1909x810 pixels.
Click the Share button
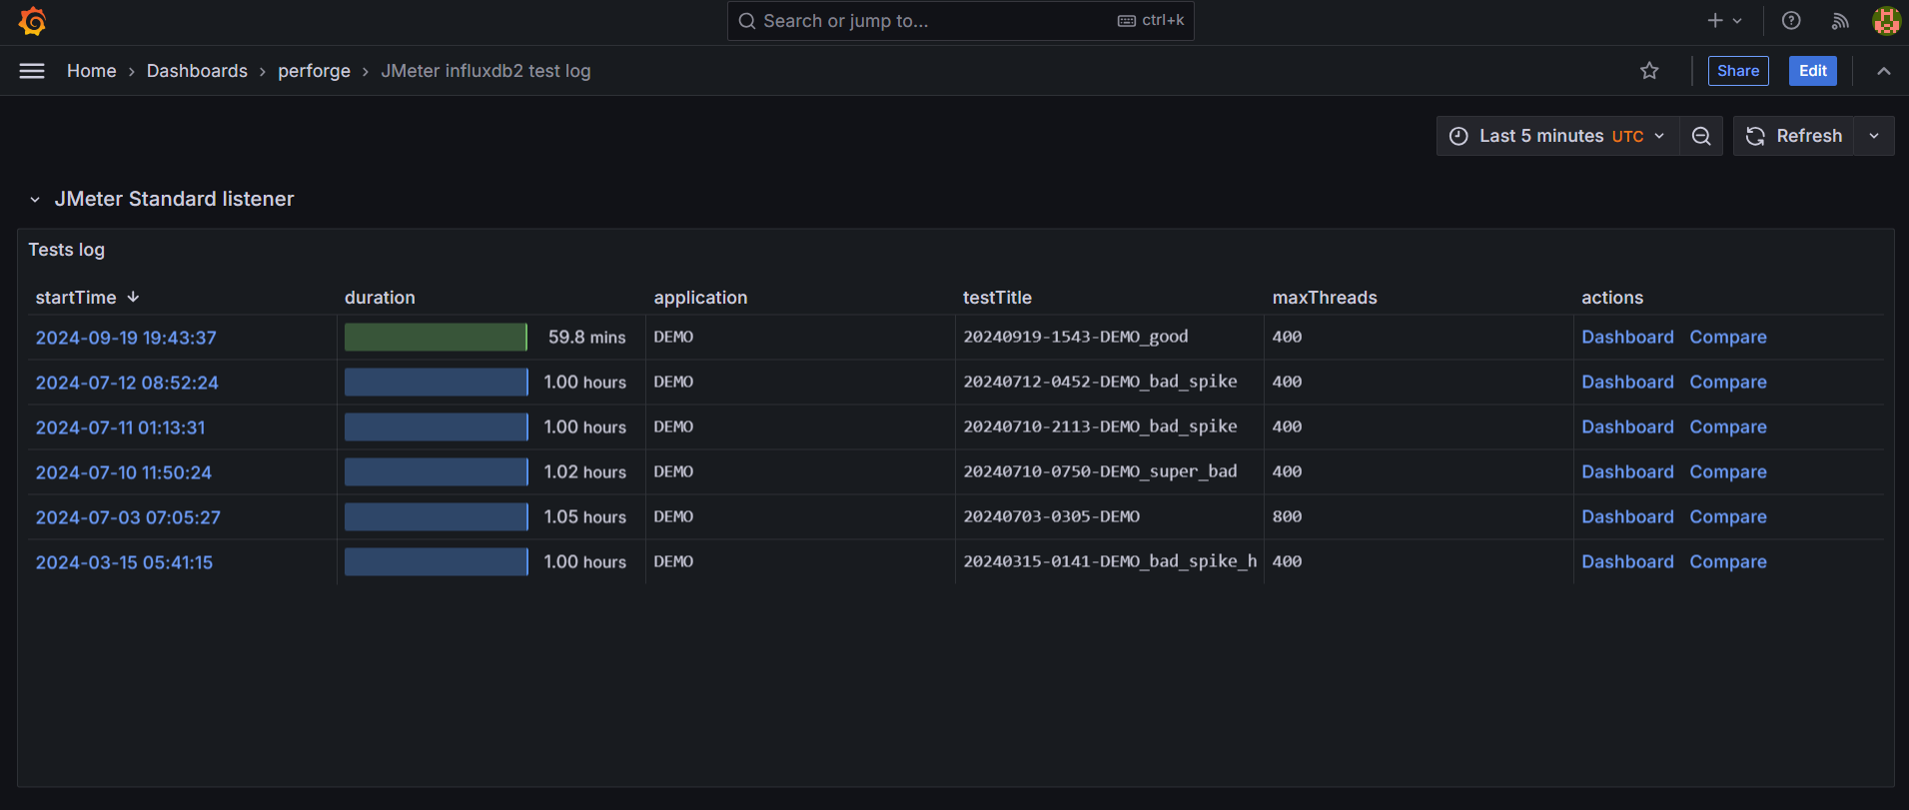tap(1738, 71)
